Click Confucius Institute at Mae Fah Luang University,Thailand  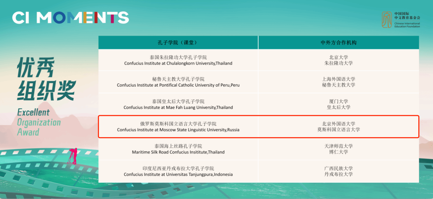[178, 107]
